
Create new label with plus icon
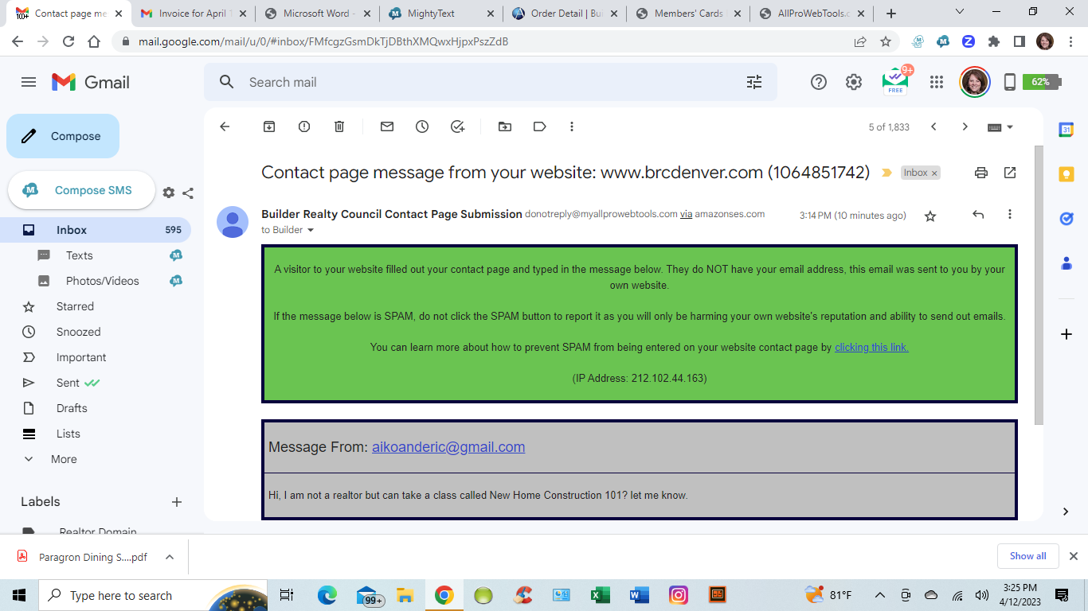coord(177,502)
